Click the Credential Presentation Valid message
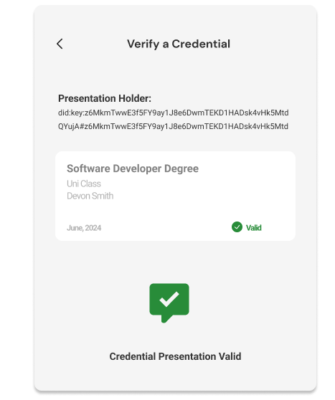This screenshot has height=400, width=335. (175, 356)
